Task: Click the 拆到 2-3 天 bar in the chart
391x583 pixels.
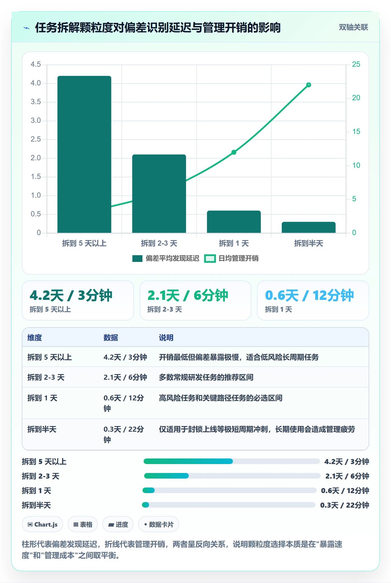Action: tap(159, 193)
